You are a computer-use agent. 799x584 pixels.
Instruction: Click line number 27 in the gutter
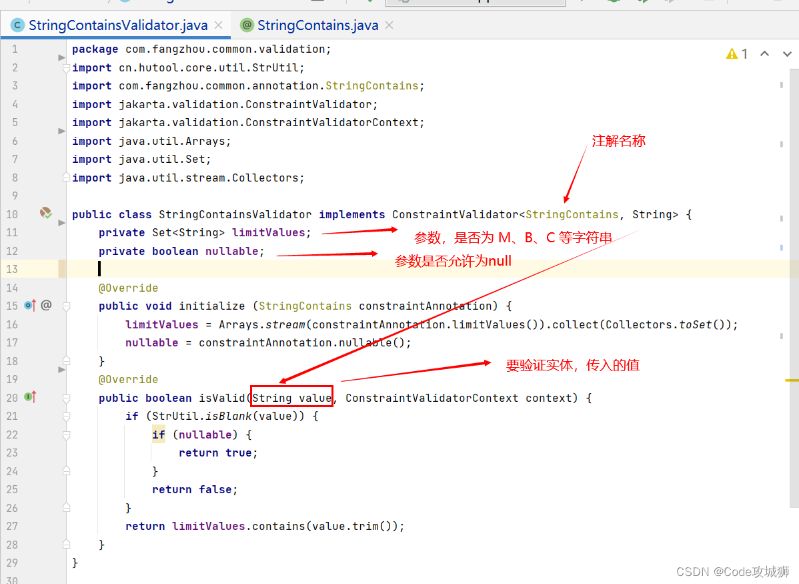[12, 526]
